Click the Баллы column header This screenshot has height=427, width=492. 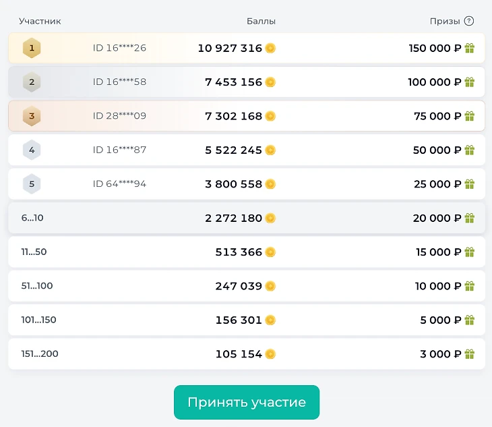pos(261,21)
